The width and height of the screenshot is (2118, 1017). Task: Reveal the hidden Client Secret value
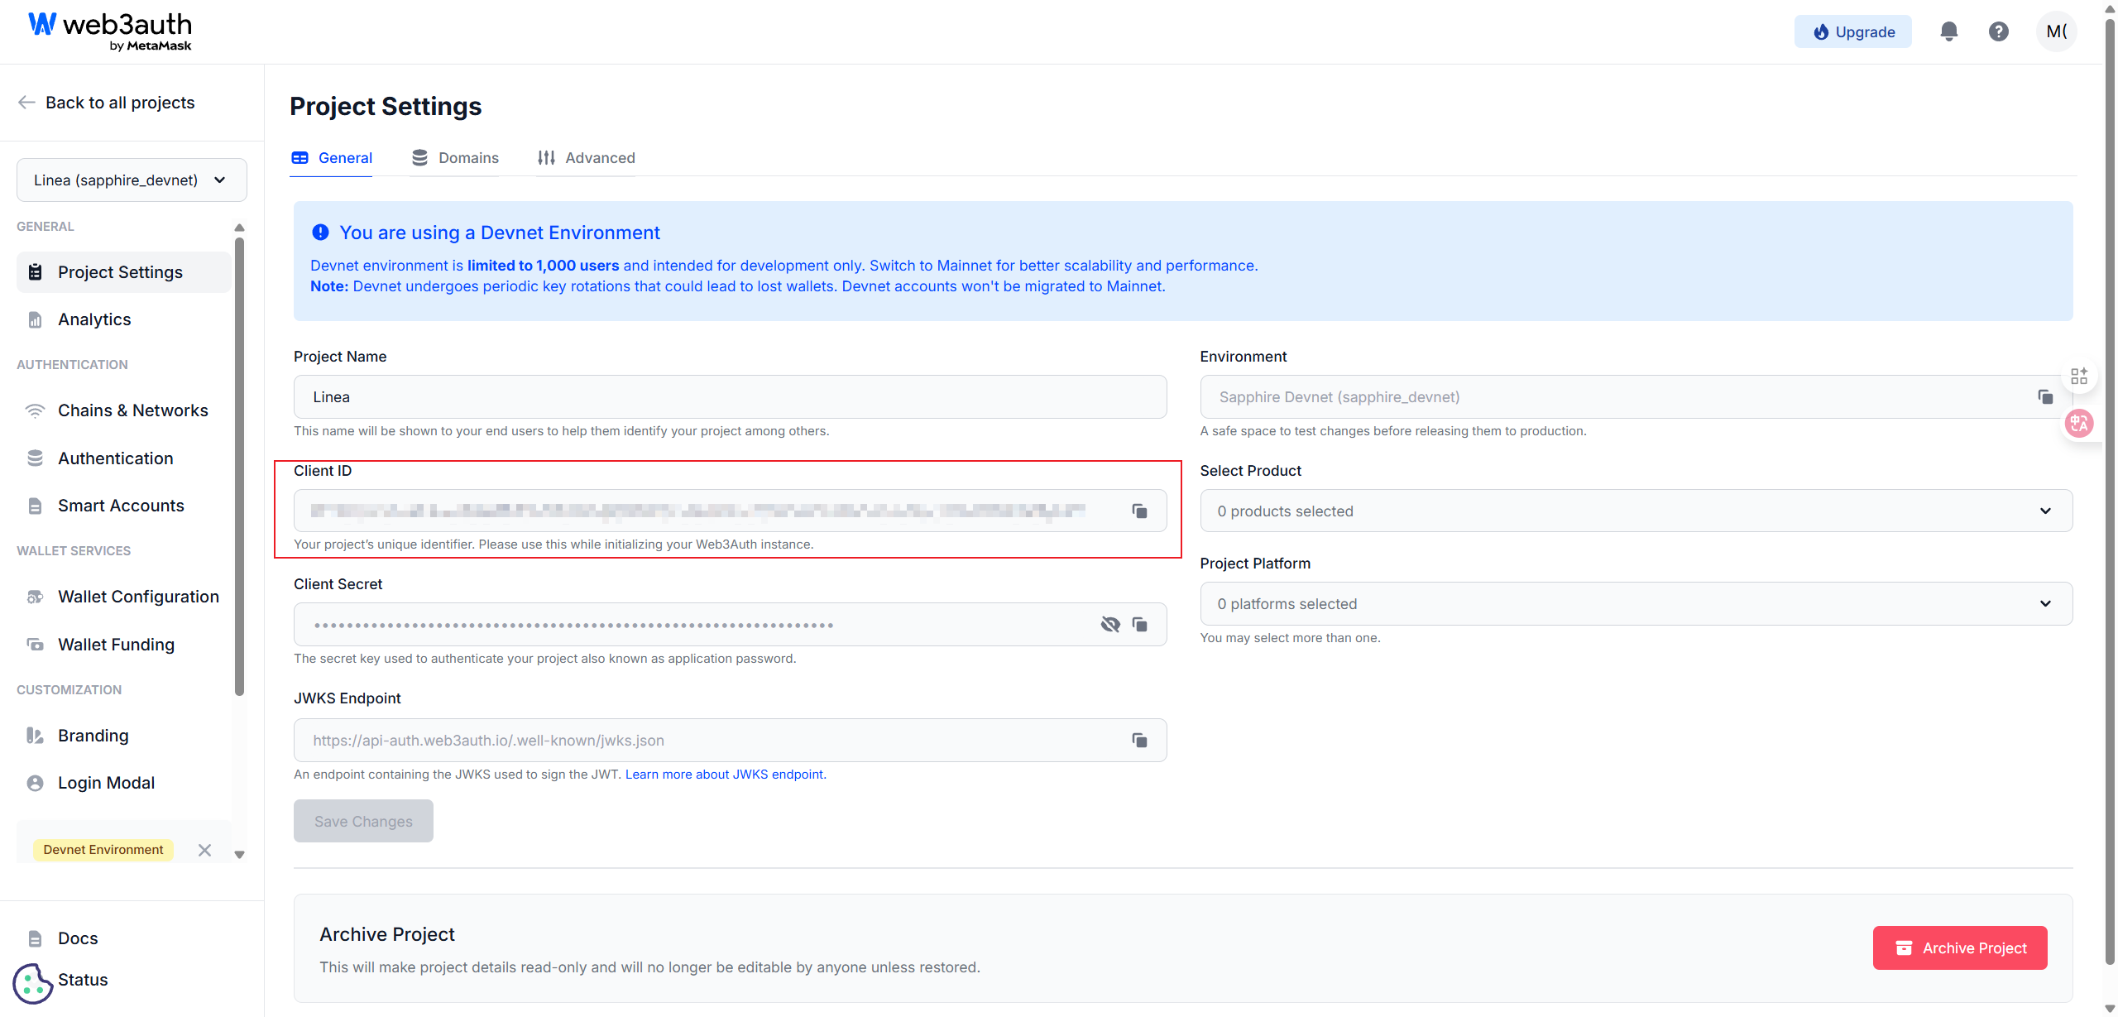pos(1109,624)
